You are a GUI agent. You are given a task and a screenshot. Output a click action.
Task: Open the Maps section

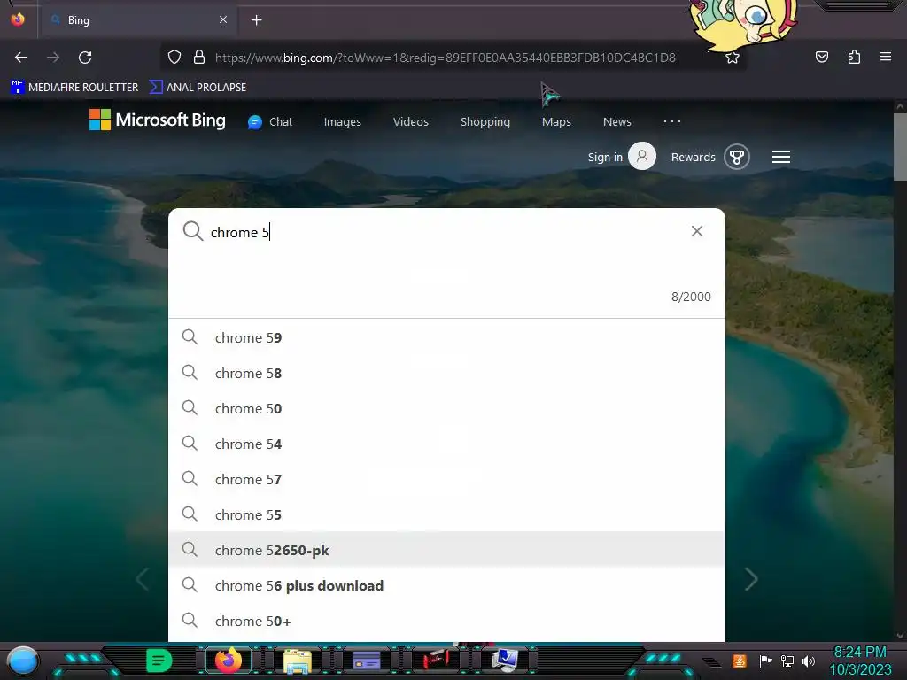(x=556, y=122)
